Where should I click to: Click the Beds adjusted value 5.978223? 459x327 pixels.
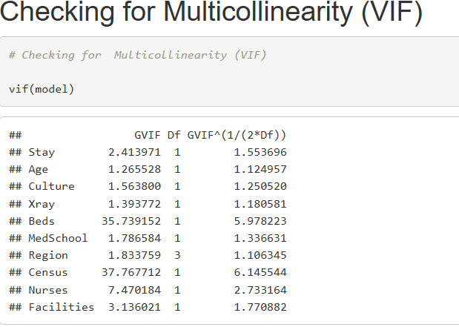click(260, 221)
